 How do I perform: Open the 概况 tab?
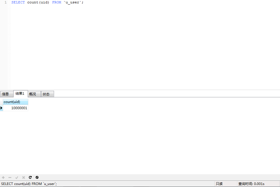point(34,94)
